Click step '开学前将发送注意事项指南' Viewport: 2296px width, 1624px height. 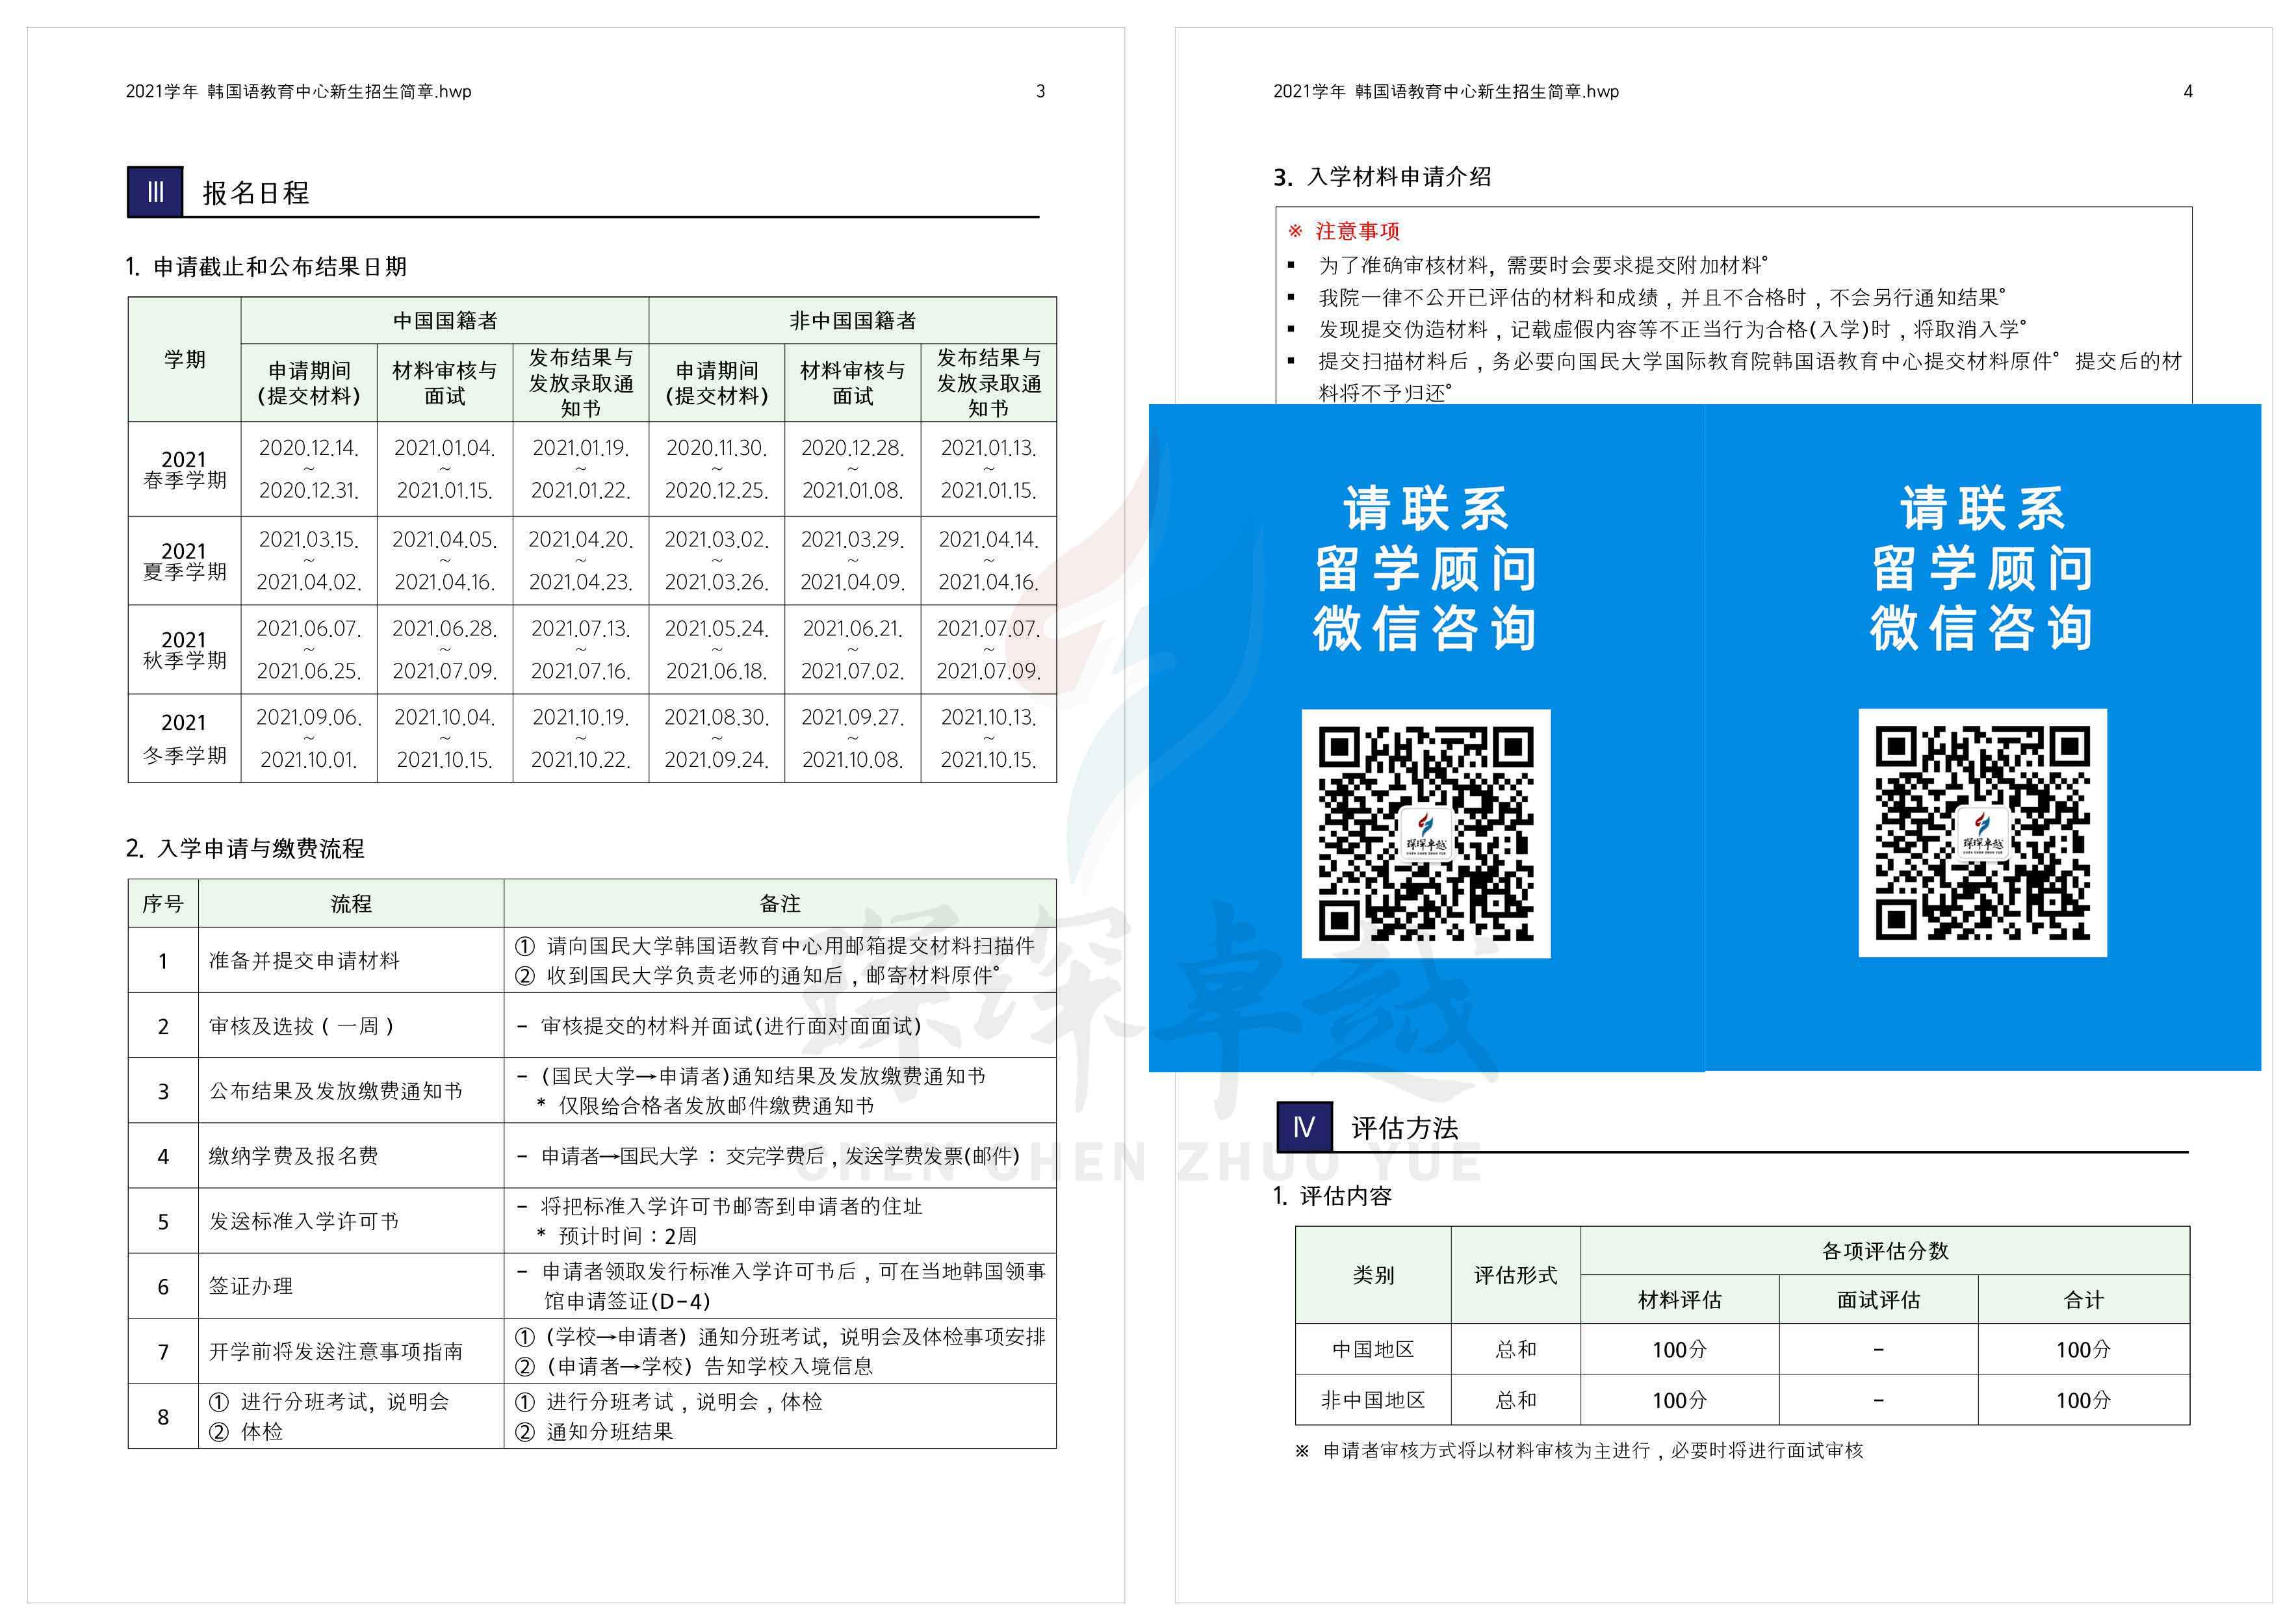coord(336,1352)
